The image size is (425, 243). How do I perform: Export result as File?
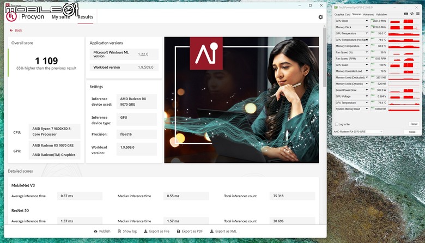pos(156,232)
